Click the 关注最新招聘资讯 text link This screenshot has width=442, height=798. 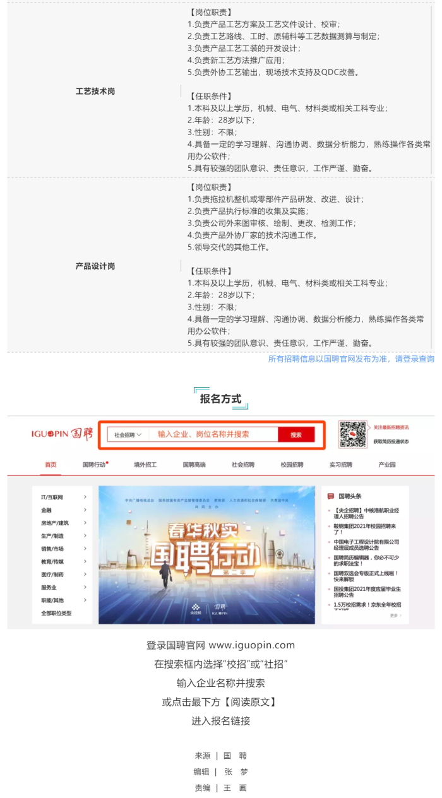[x=391, y=427]
